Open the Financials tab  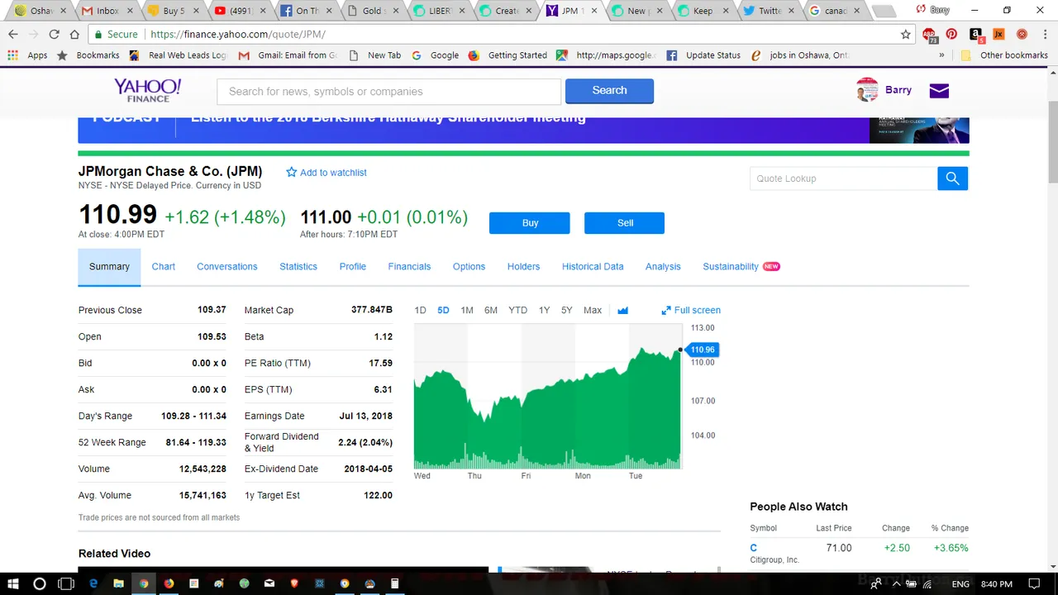point(409,267)
